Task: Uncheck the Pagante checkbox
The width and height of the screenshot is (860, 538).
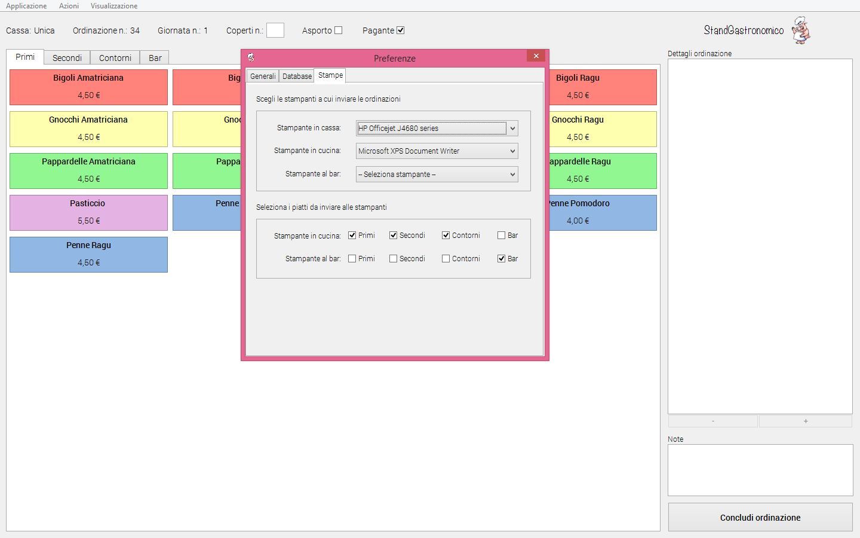Action: pos(400,30)
